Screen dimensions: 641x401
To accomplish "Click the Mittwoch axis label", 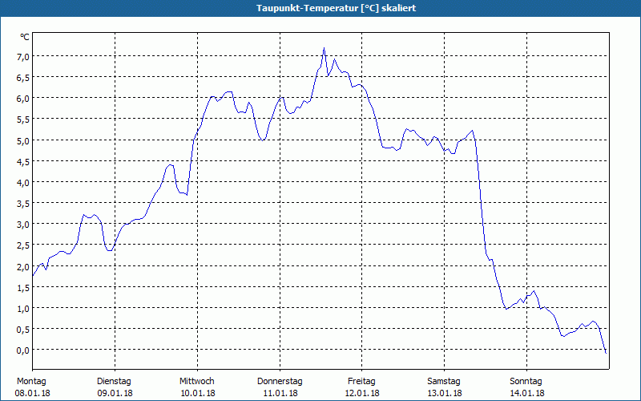I will coord(197,382).
